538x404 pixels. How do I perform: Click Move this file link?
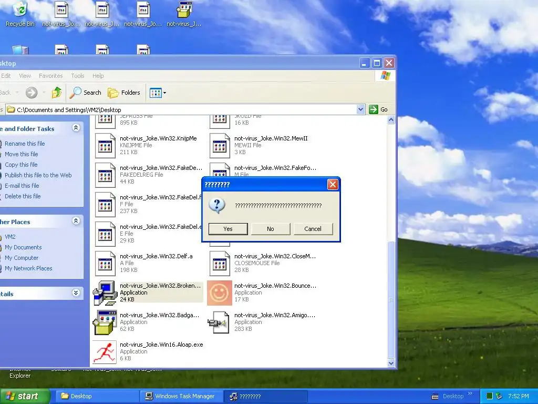point(21,154)
